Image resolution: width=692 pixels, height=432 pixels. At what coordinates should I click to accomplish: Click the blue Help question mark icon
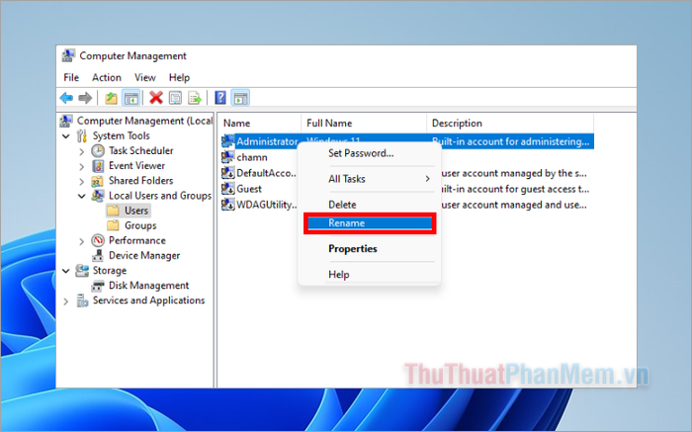(220, 97)
